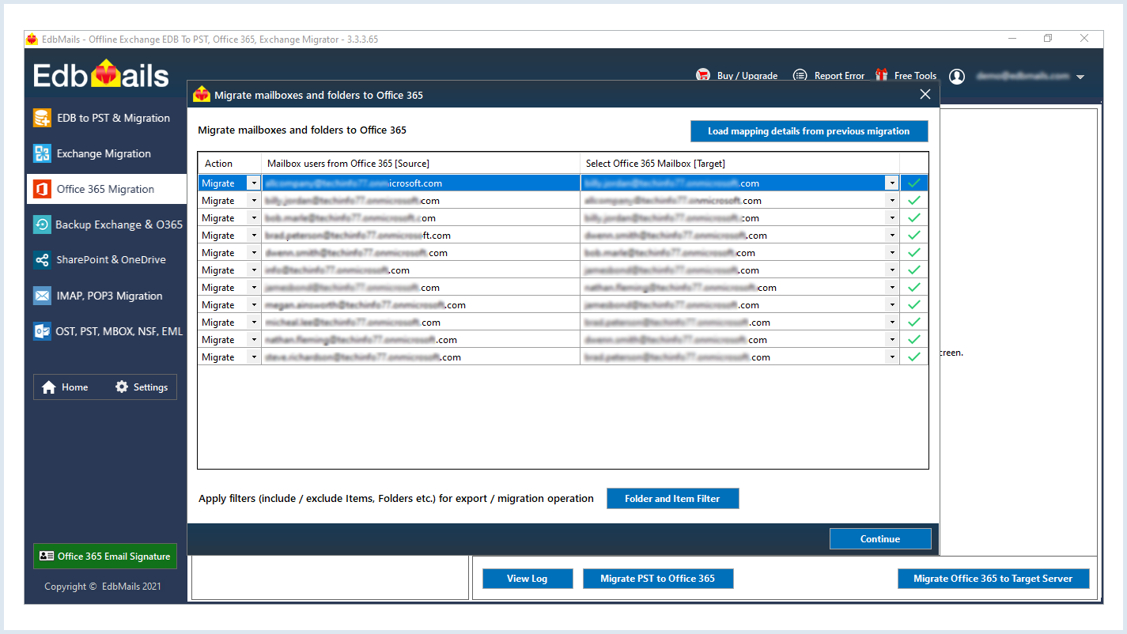Open Action dropdown for allcompany source row
This screenshot has height=634, width=1127.
(253, 183)
